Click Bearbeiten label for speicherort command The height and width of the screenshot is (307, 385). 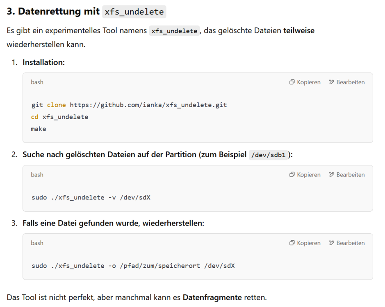click(351, 243)
